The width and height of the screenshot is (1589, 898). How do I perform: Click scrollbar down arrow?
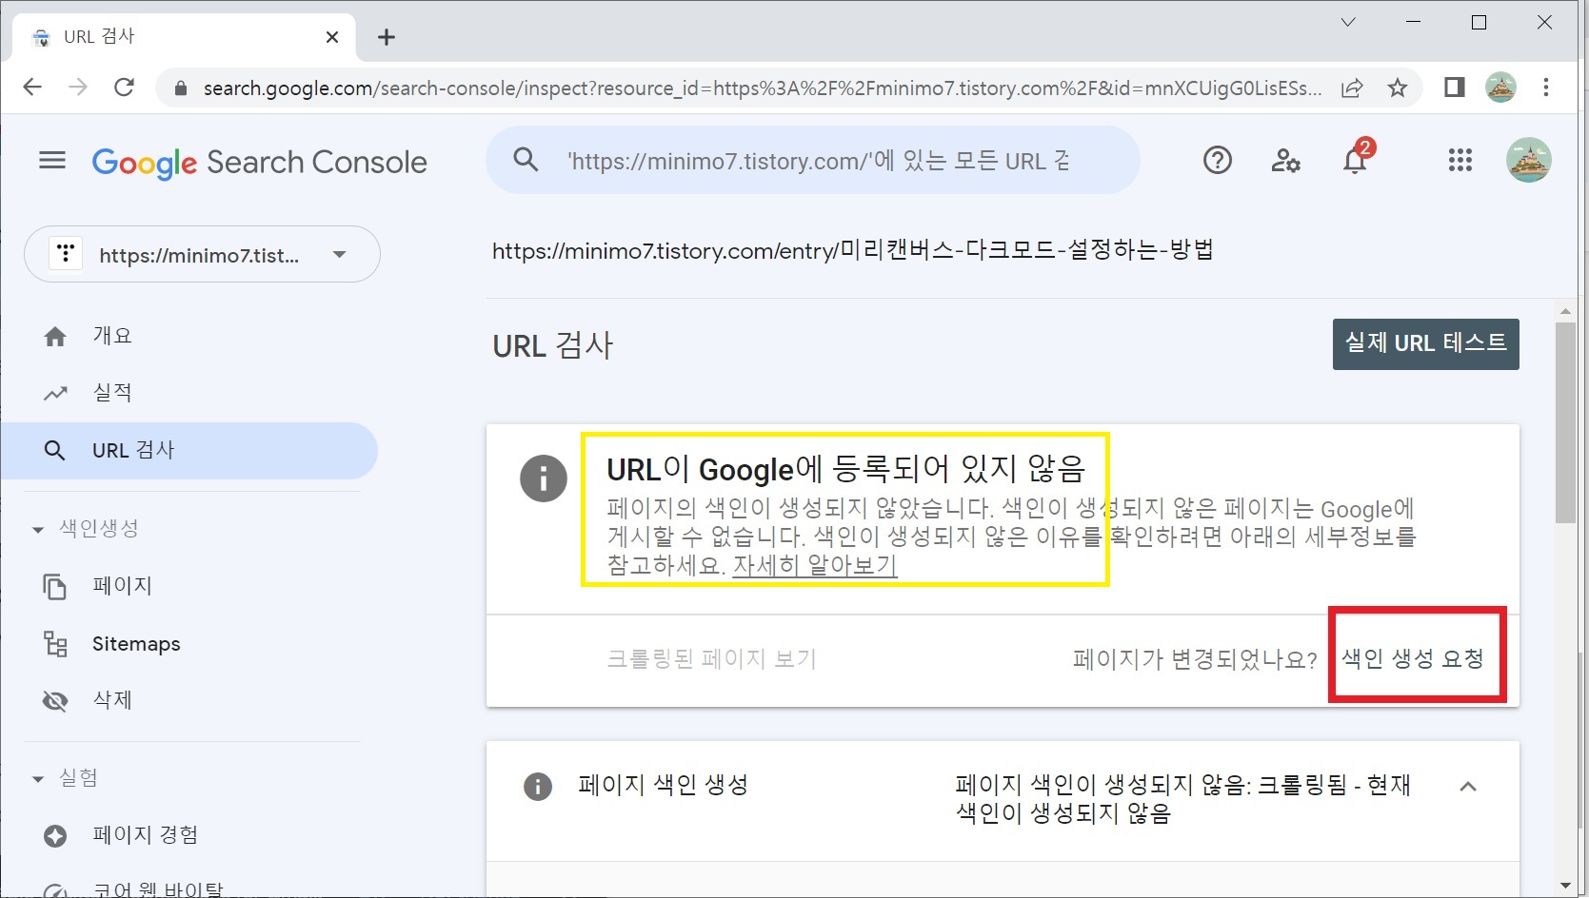(x=1565, y=887)
